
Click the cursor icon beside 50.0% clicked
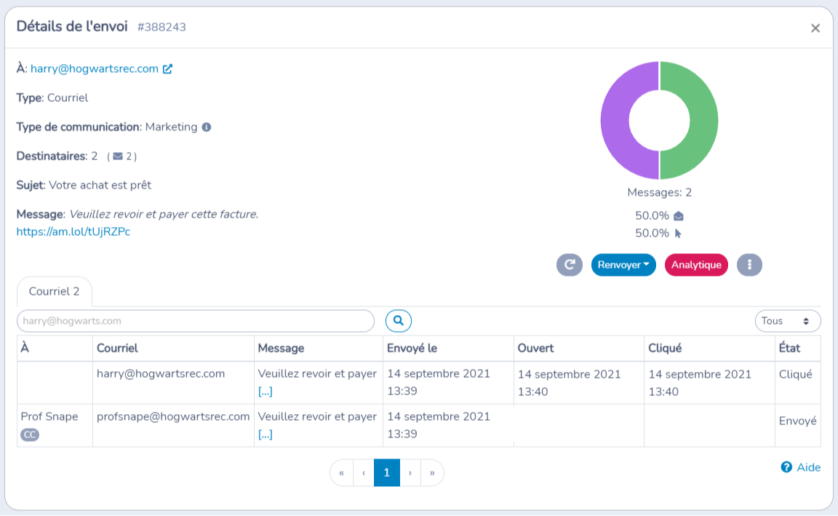678,233
